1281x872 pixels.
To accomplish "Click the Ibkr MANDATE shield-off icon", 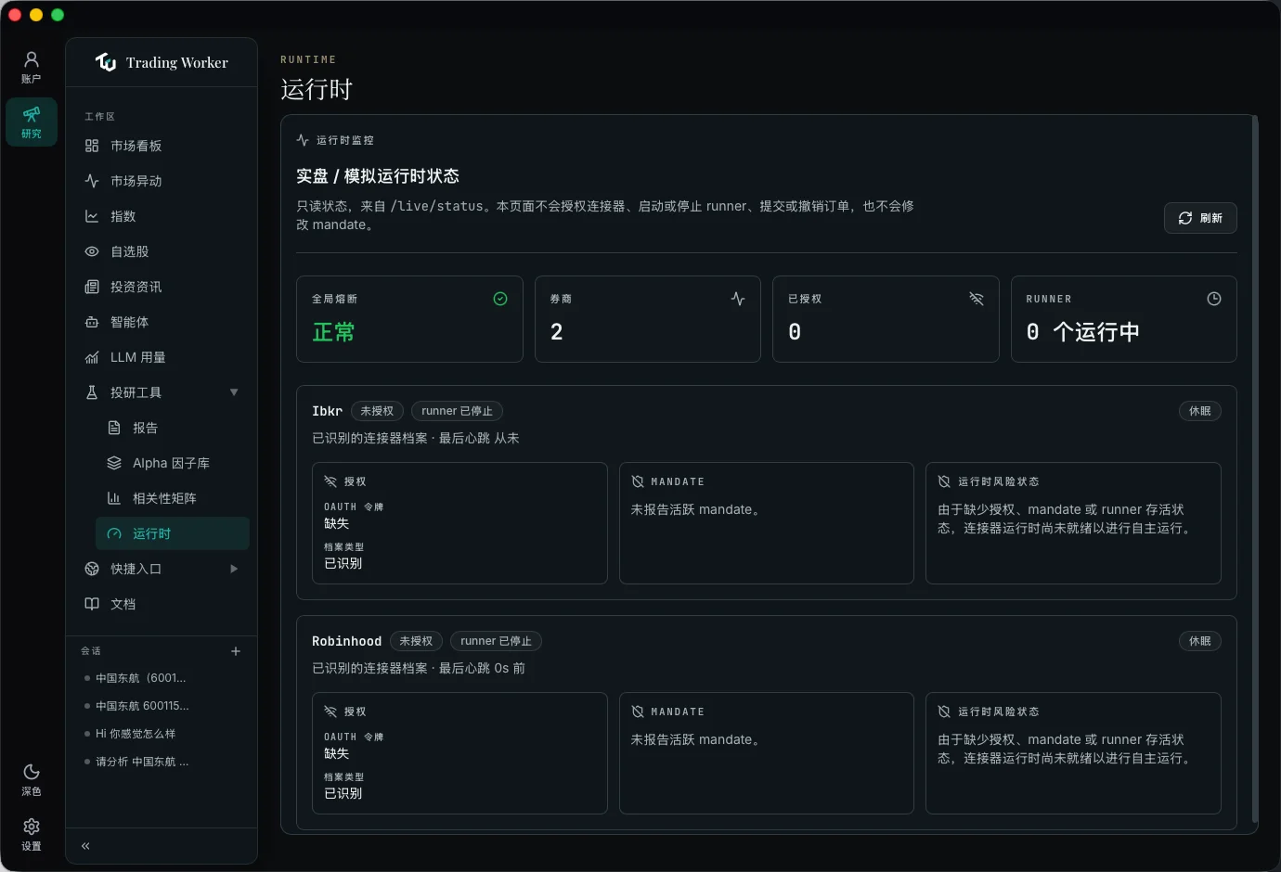I will [638, 481].
